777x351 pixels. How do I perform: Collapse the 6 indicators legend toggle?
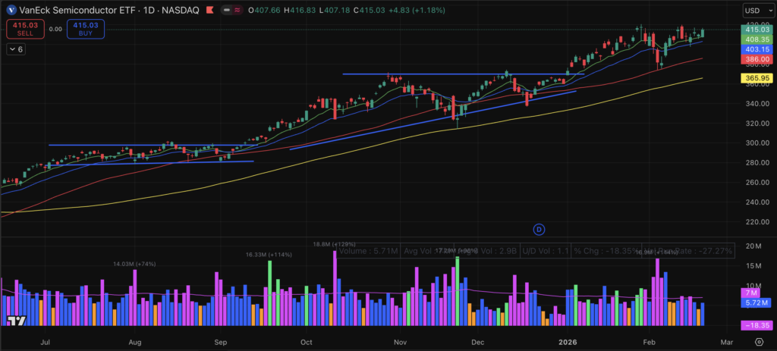tap(16, 49)
